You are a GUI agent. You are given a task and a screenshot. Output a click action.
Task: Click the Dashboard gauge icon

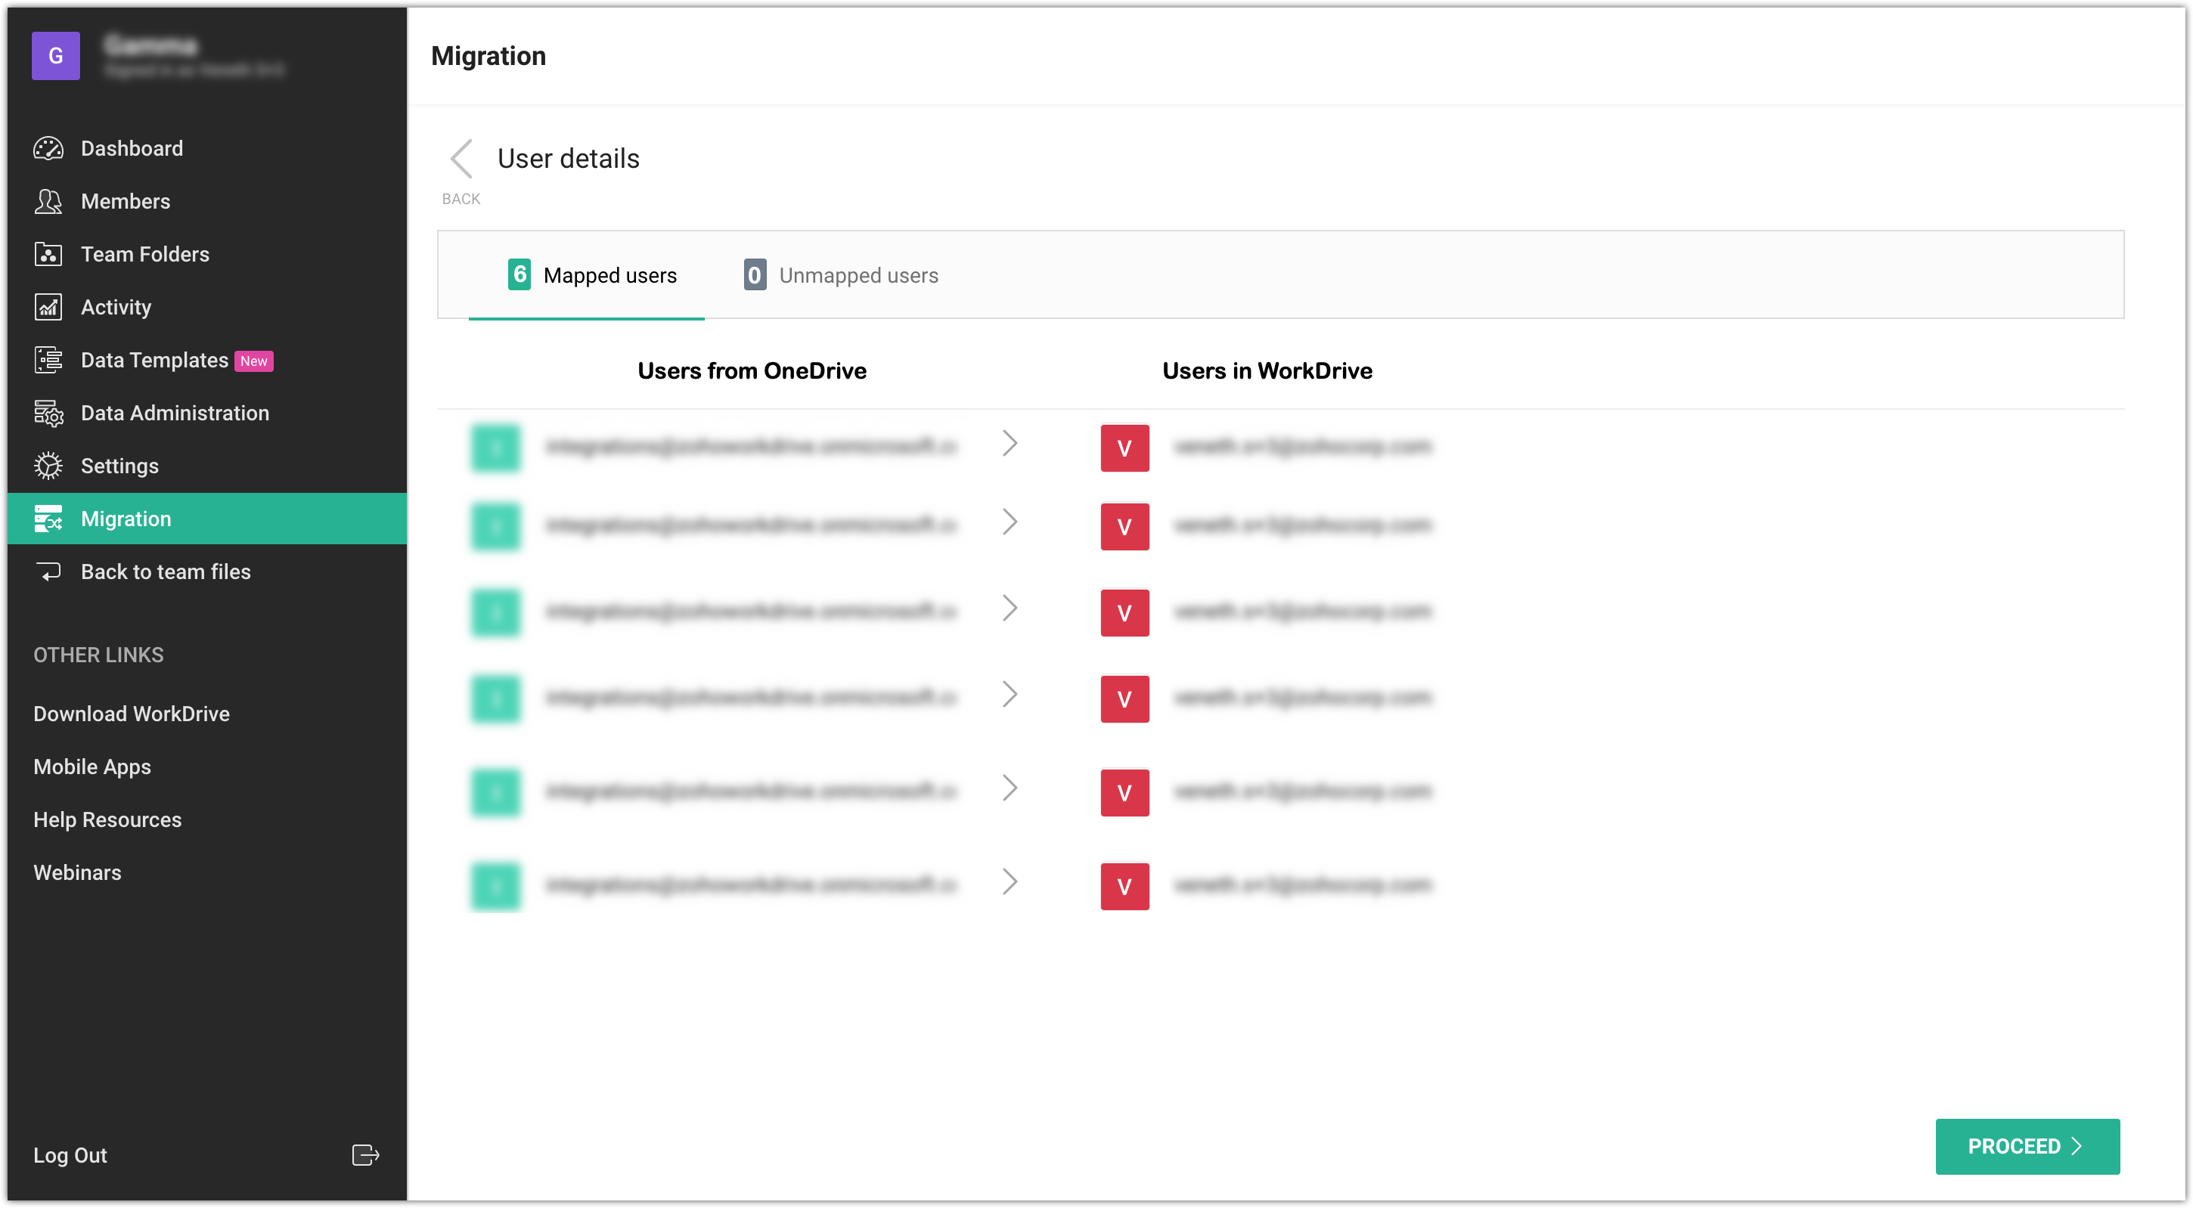(x=48, y=148)
